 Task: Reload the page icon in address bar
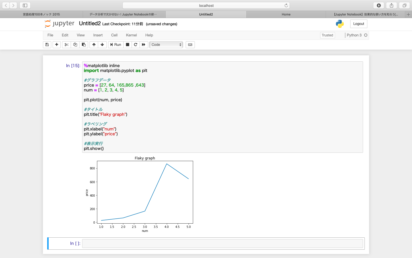286,5
